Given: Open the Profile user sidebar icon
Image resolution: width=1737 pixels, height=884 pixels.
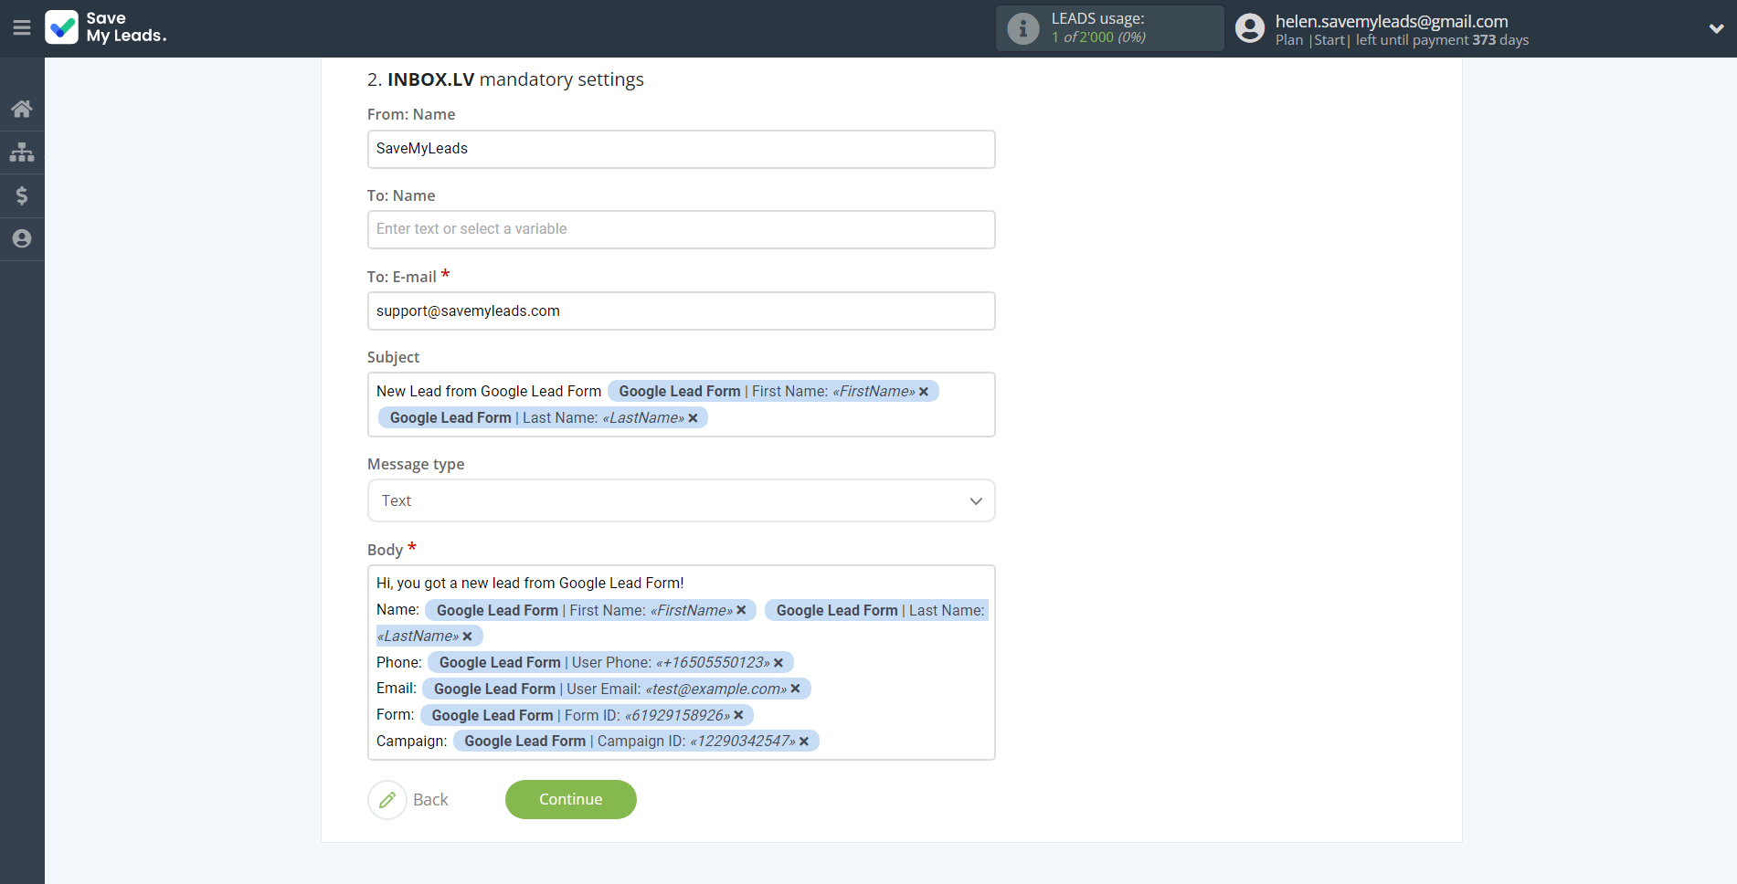Looking at the screenshot, I should click(22, 238).
